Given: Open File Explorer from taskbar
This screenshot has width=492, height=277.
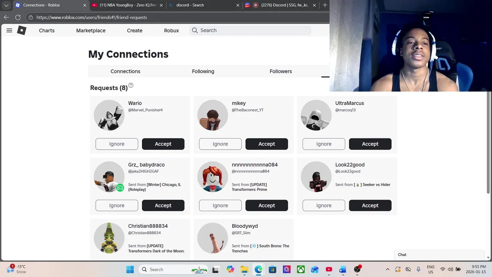Looking at the screenshot, I should pos(244,269).
